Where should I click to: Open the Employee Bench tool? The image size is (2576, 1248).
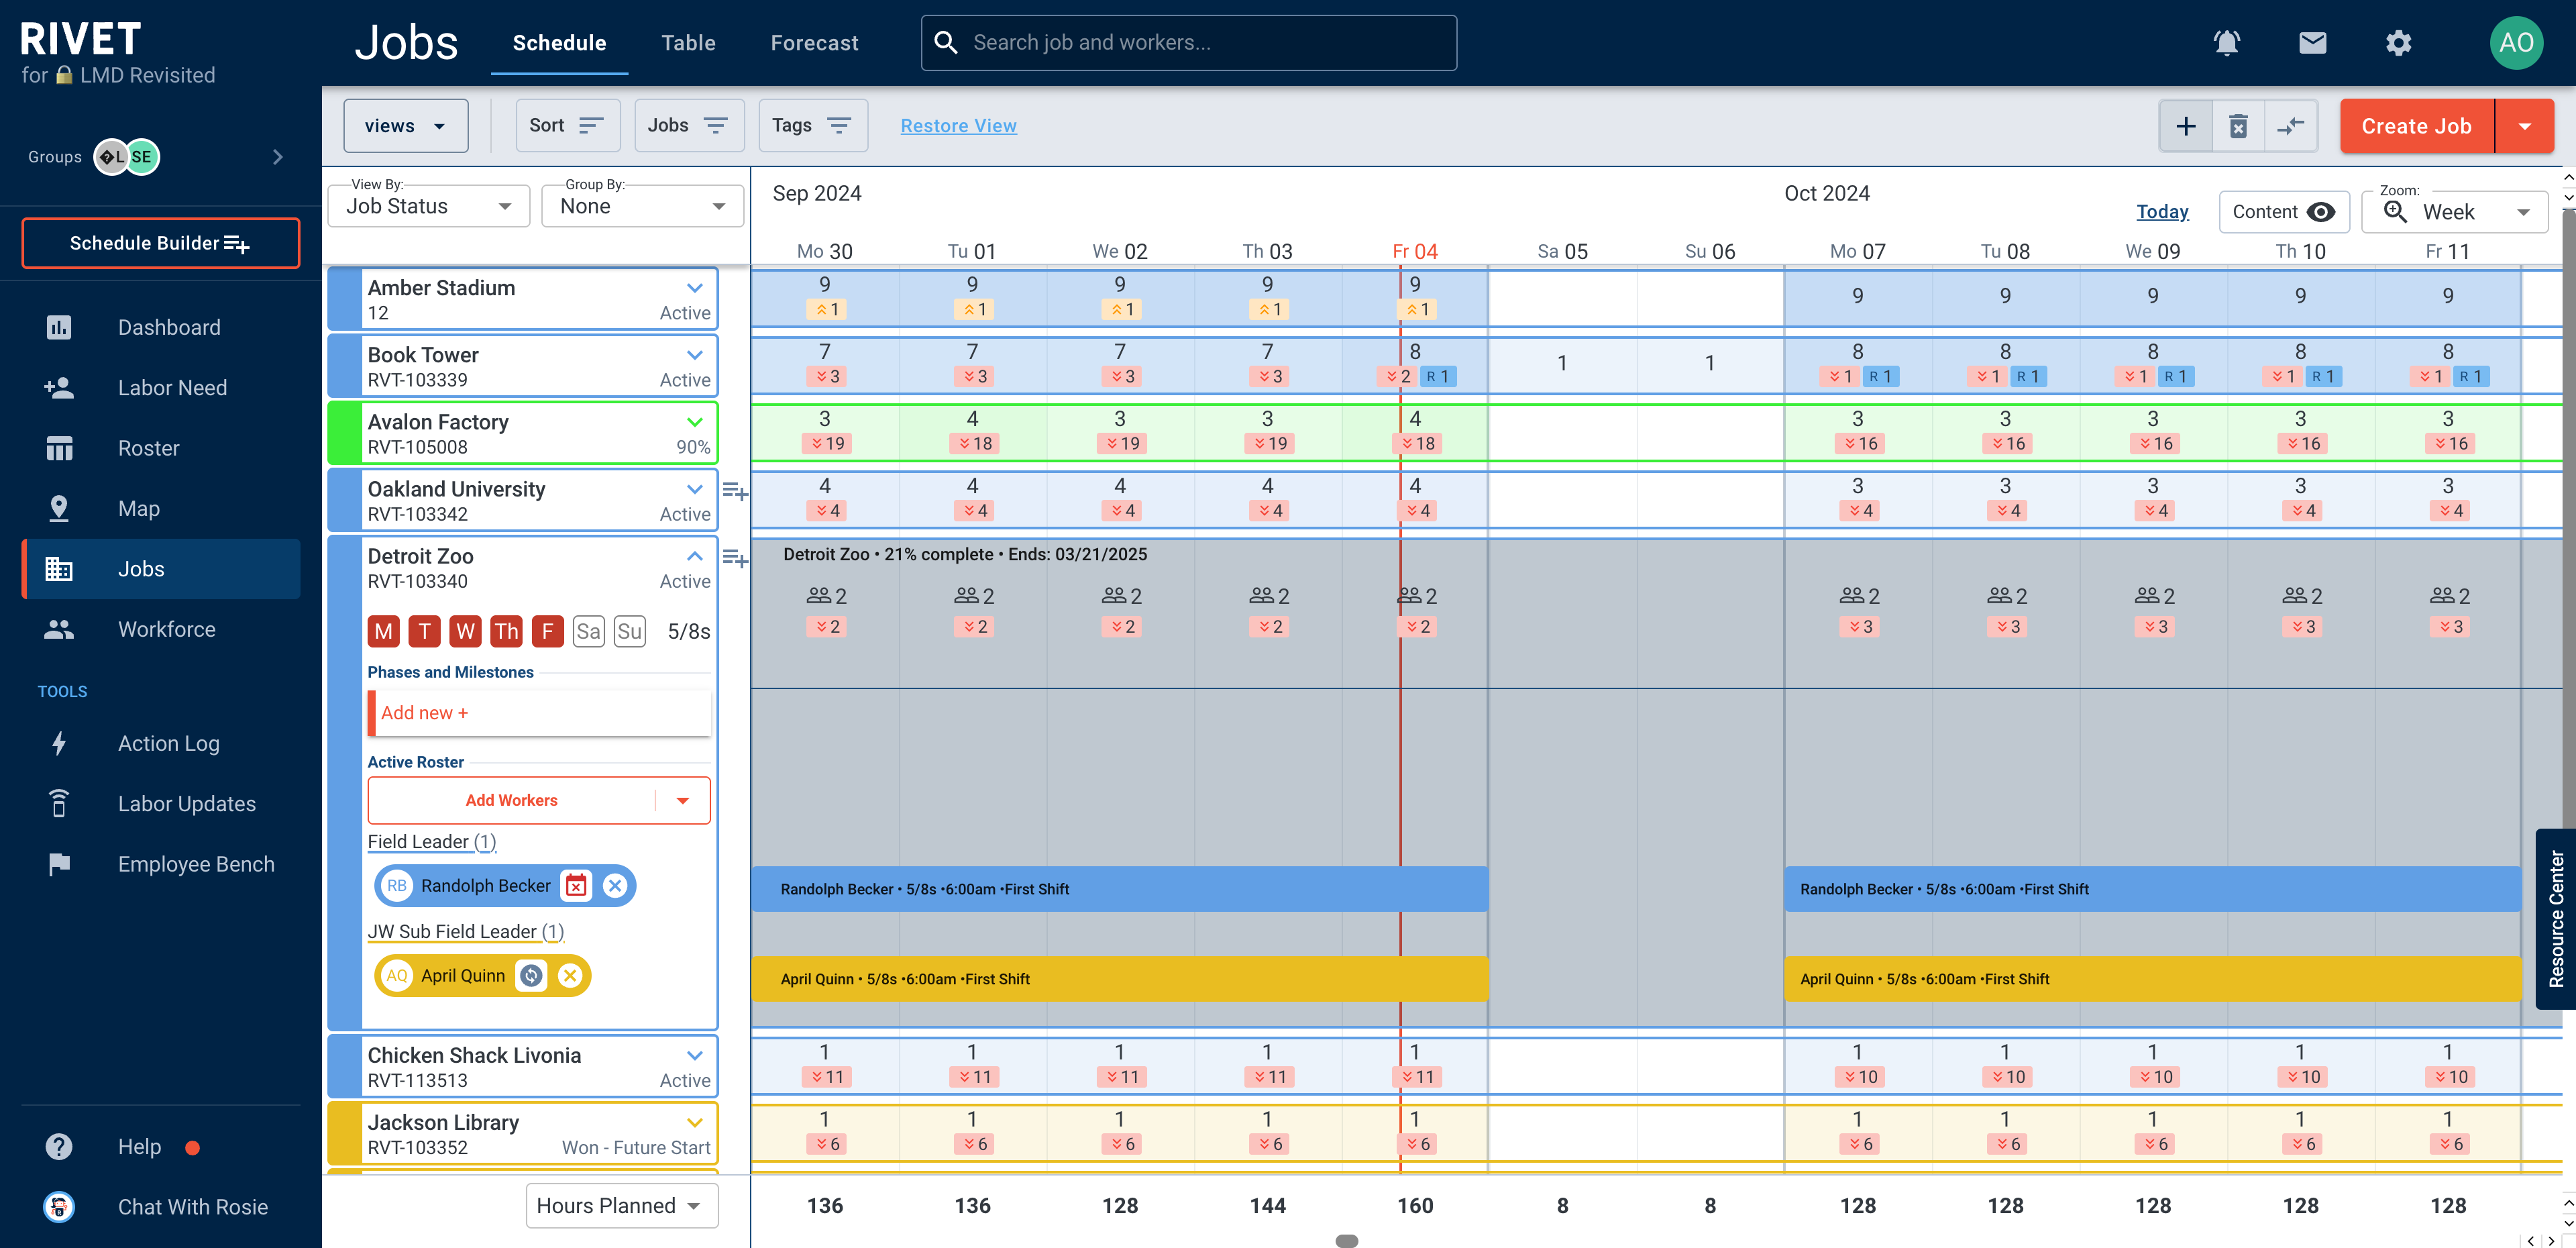point(161,864)
